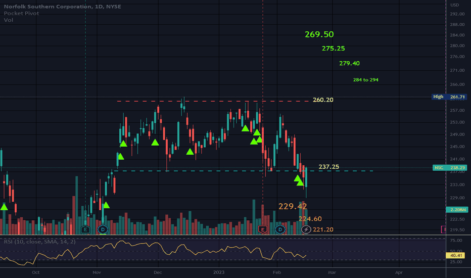
Task: Click the Pocket Pivot indicator label
Action: coord(21,13)
